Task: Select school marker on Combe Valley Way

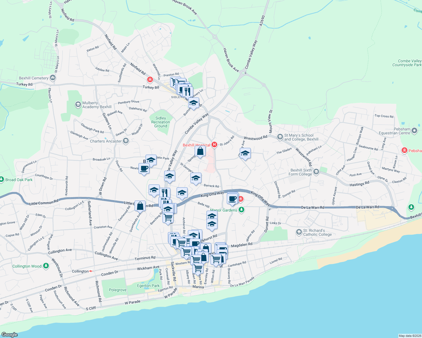Action: coord(170,177)
